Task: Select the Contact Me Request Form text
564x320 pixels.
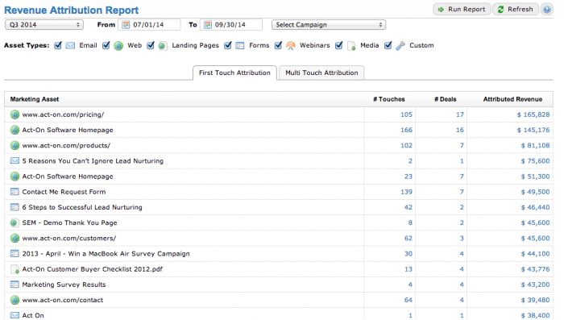Action: [x=64, y=192]
